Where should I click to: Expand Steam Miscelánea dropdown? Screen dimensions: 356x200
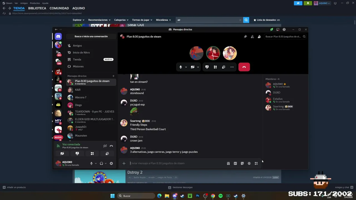[x=164, y=20]
